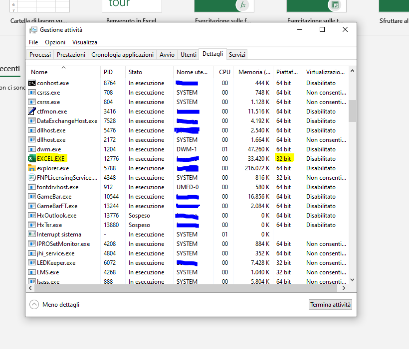Click the DWM-1 user name cell

point(187,149)
